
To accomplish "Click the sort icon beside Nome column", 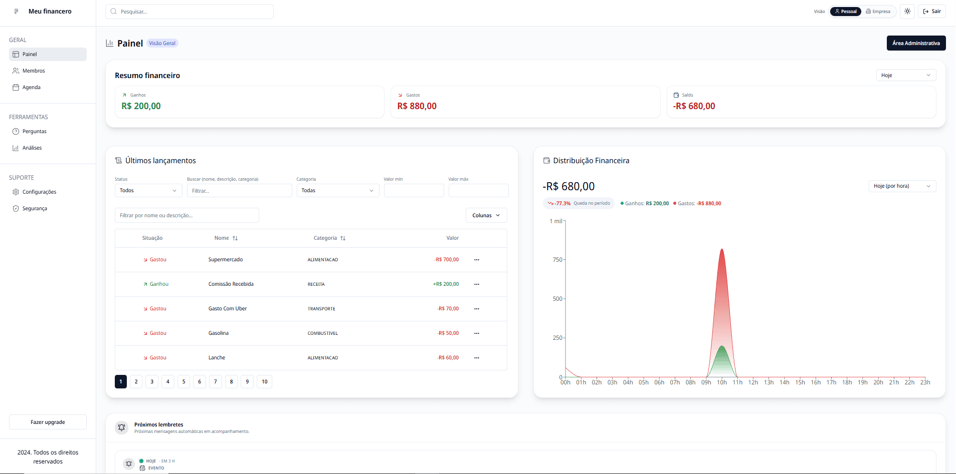I will coord(235,238).
